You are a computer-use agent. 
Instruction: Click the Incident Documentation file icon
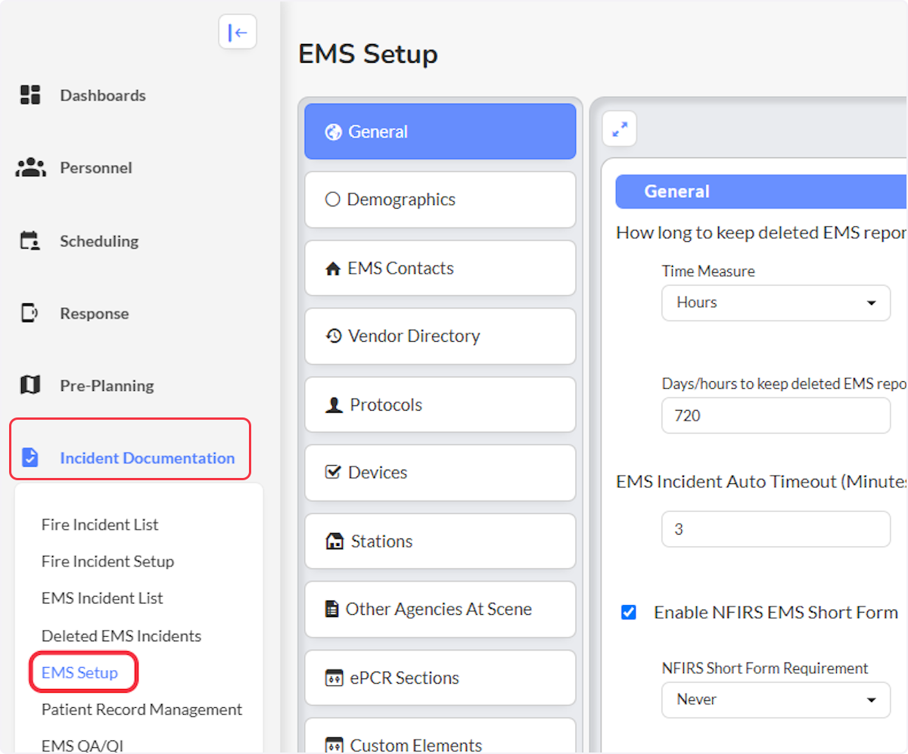30,458
